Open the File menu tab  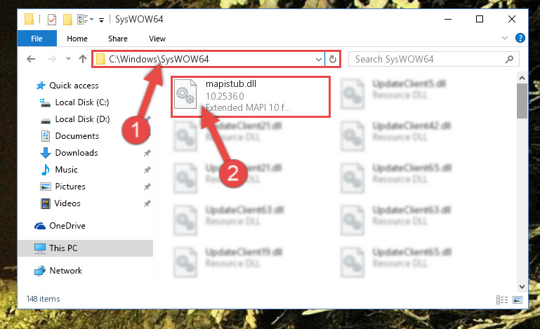(37, 39)
